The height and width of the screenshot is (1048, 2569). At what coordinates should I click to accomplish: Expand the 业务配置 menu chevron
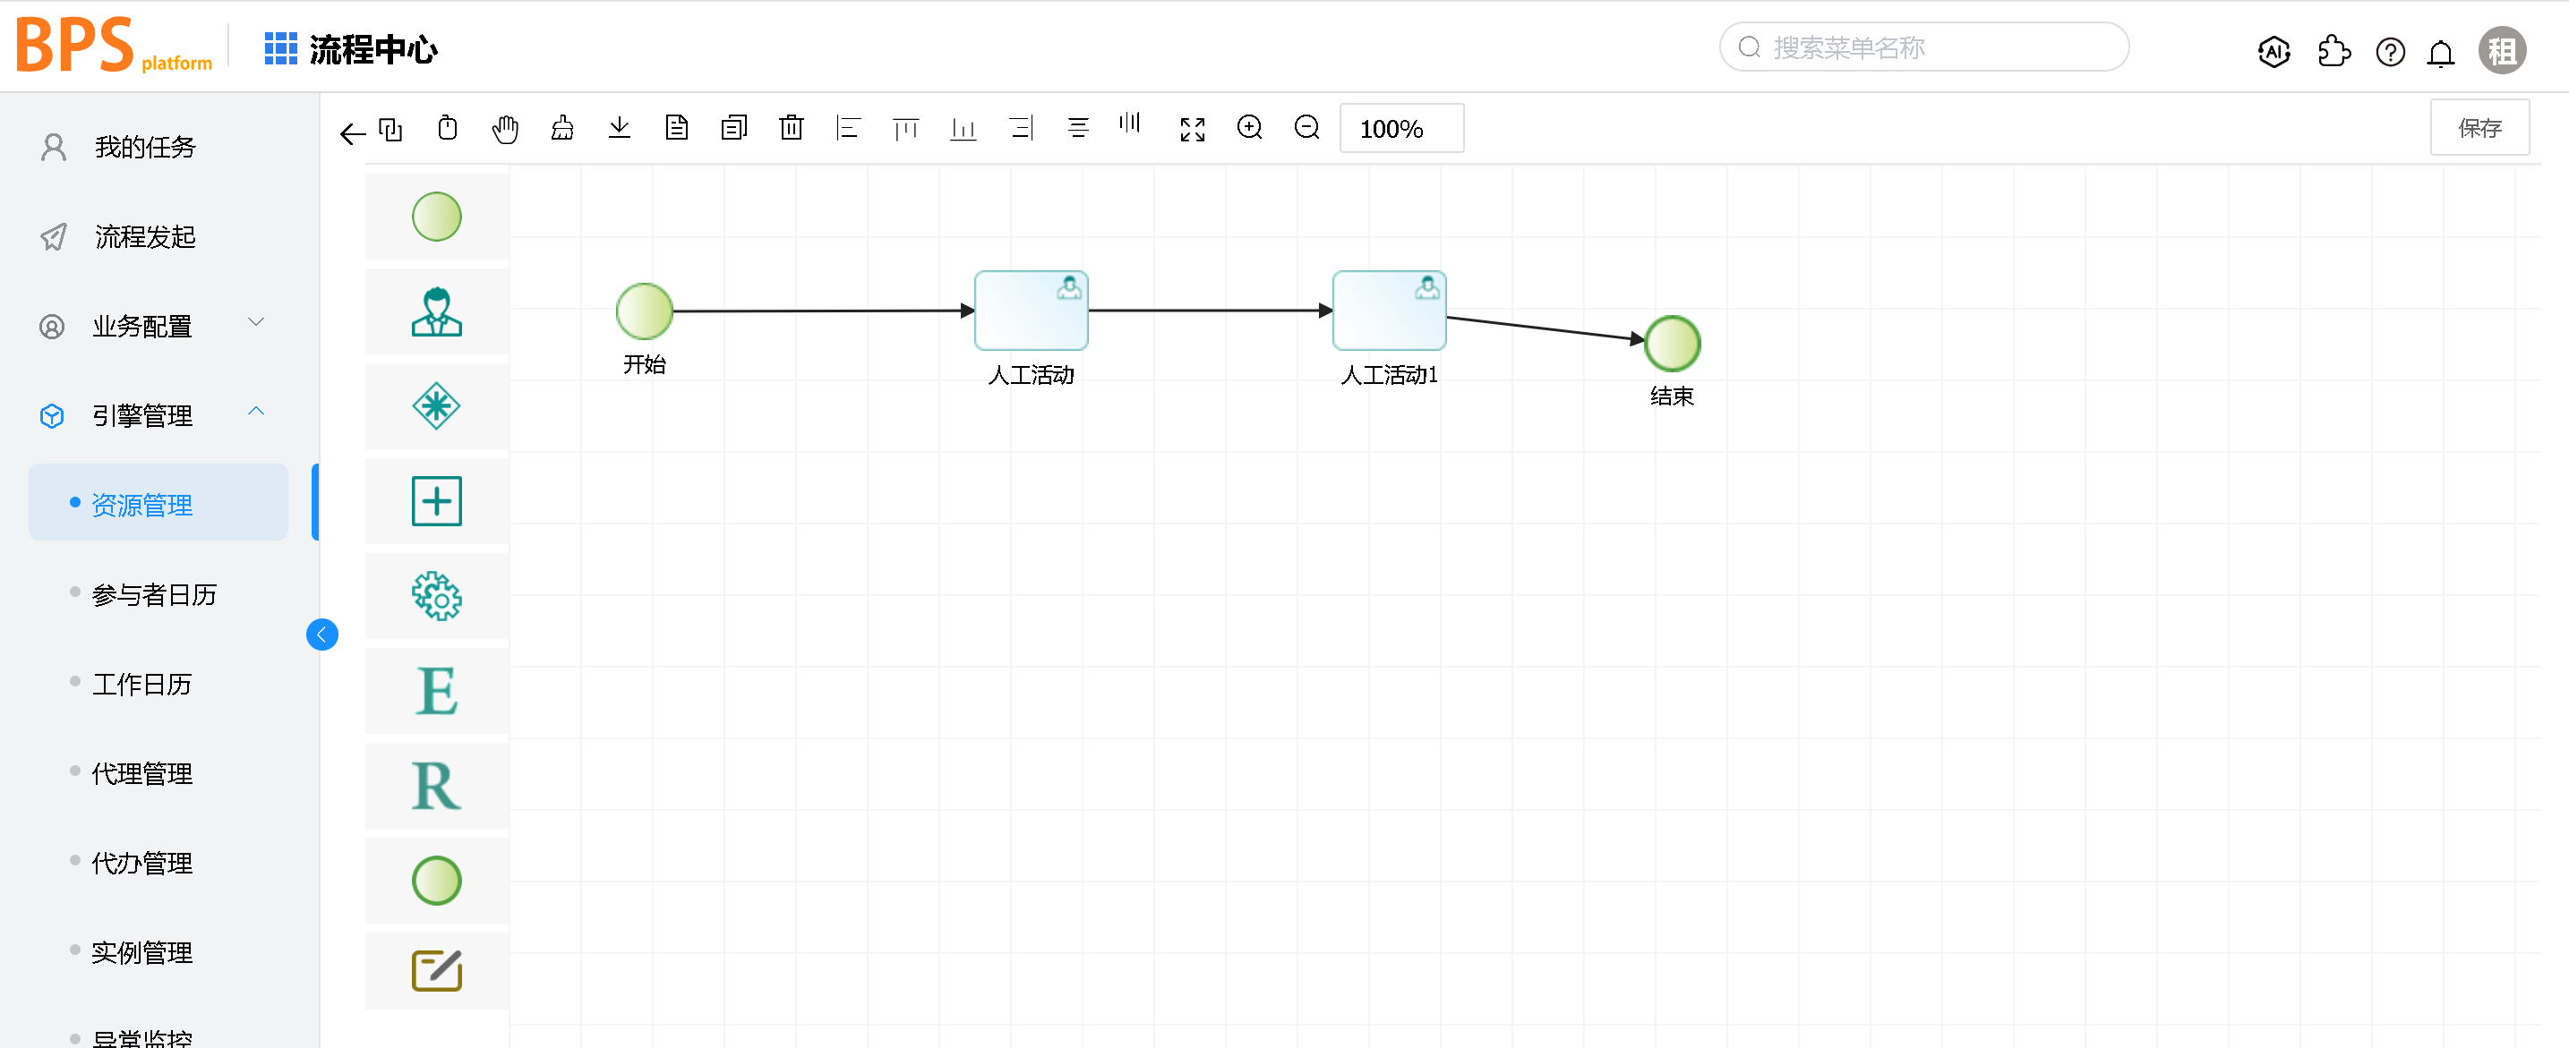pos(256,322)
